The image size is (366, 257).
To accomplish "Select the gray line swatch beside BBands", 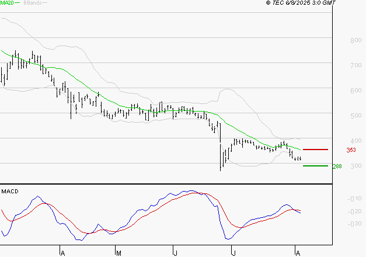I will (45, 3).
